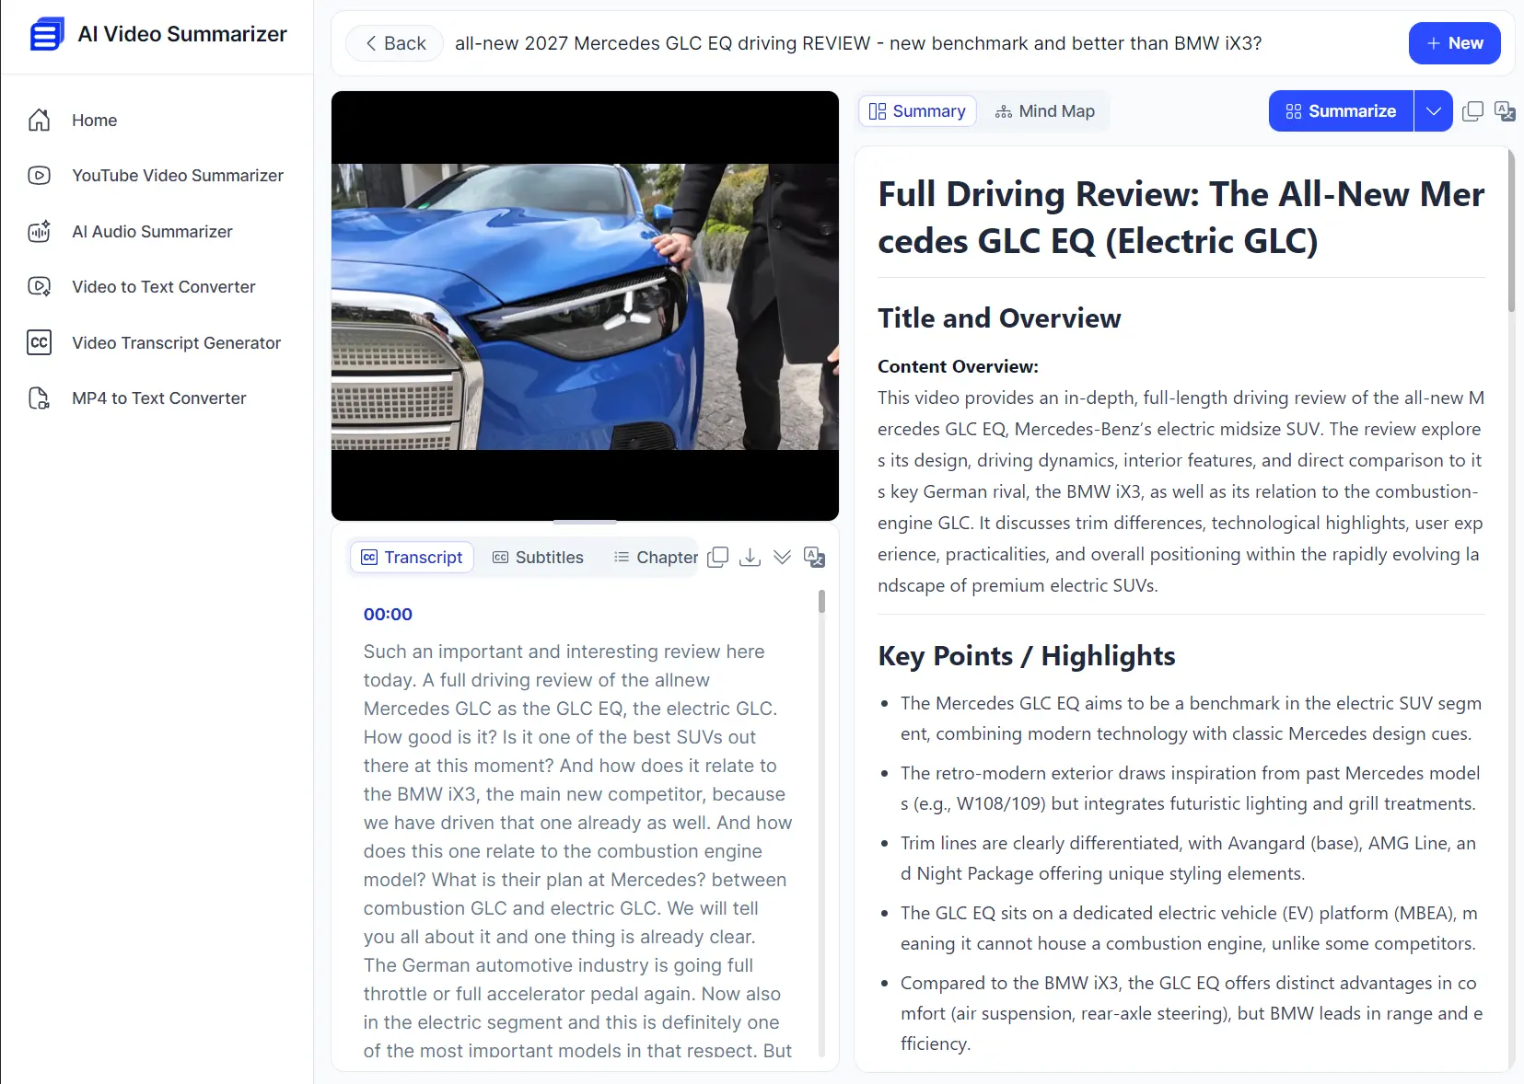Screen dimensions: 1524x1084
Task: Click the blue Mercedes video preview
Action: [585, 306]
